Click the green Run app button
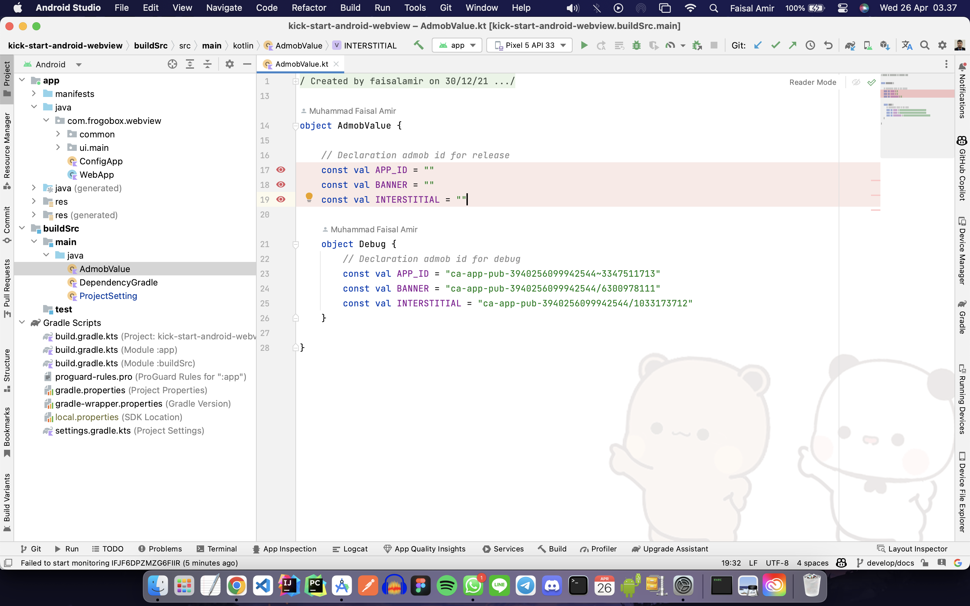The height and width of the screenshot is (606, 970). click(x=584, y=45)
